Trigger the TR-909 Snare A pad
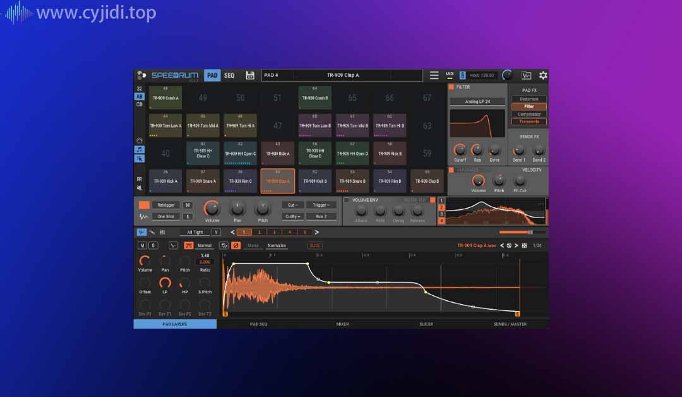Screen dimensions: 682x397 203,181
